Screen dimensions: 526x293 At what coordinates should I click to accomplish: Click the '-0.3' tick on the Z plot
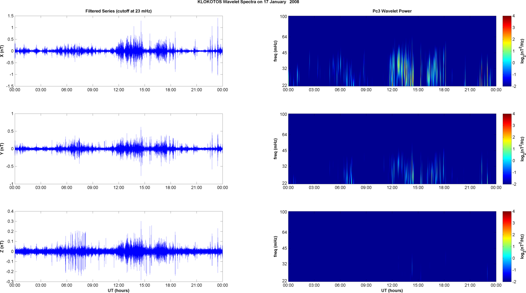coord(10,282)
